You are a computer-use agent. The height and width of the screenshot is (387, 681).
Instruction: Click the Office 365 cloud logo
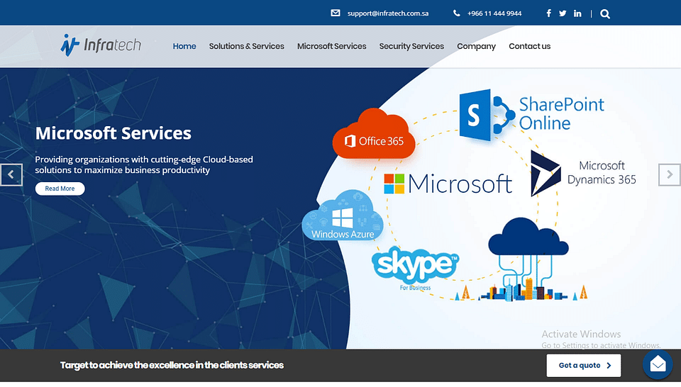pos(374,134)
